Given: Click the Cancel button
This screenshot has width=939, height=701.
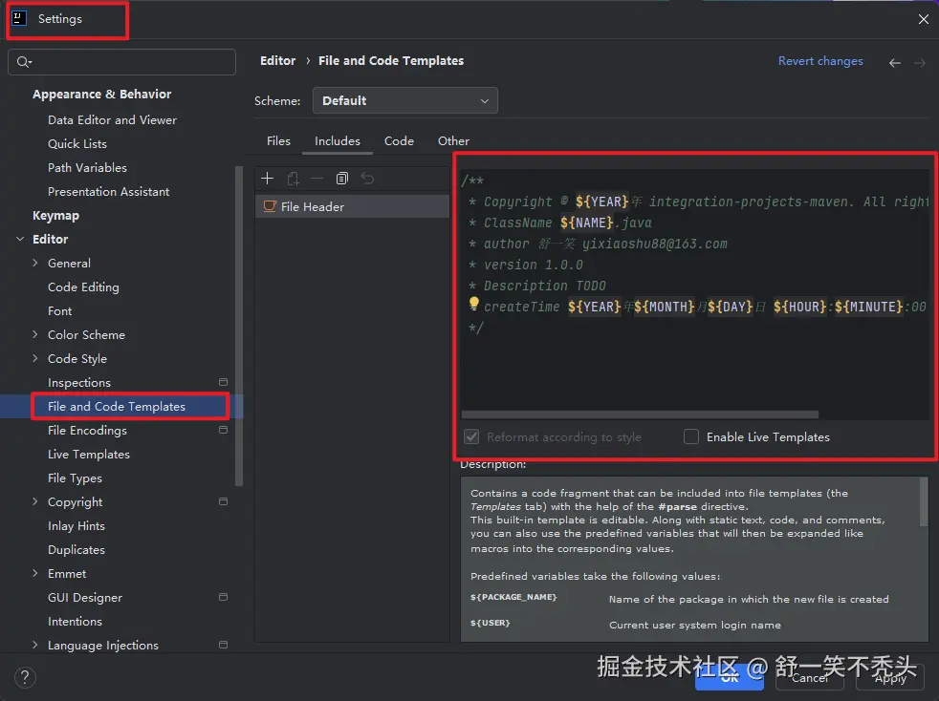Looking at the screenshot, I should click(x=810, y=678).
